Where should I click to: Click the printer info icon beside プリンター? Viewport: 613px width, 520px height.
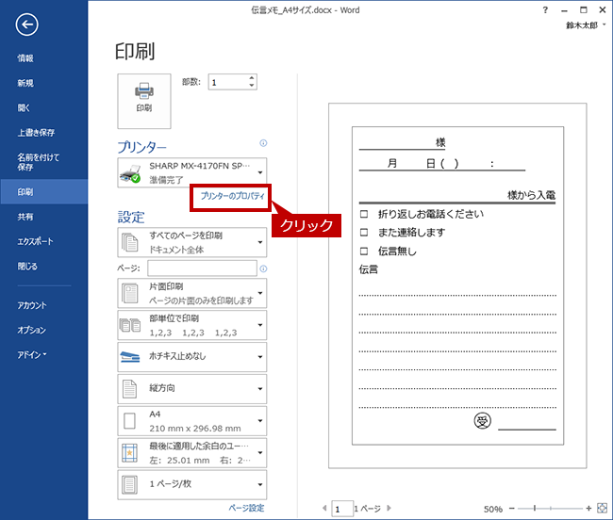click(x=263, y=143)
